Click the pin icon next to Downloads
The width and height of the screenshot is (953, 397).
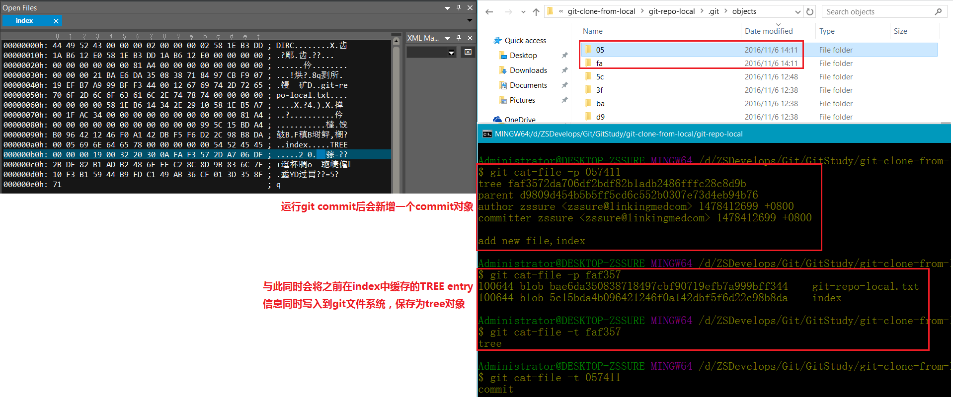pyautogui.click(x=564, y=70)
